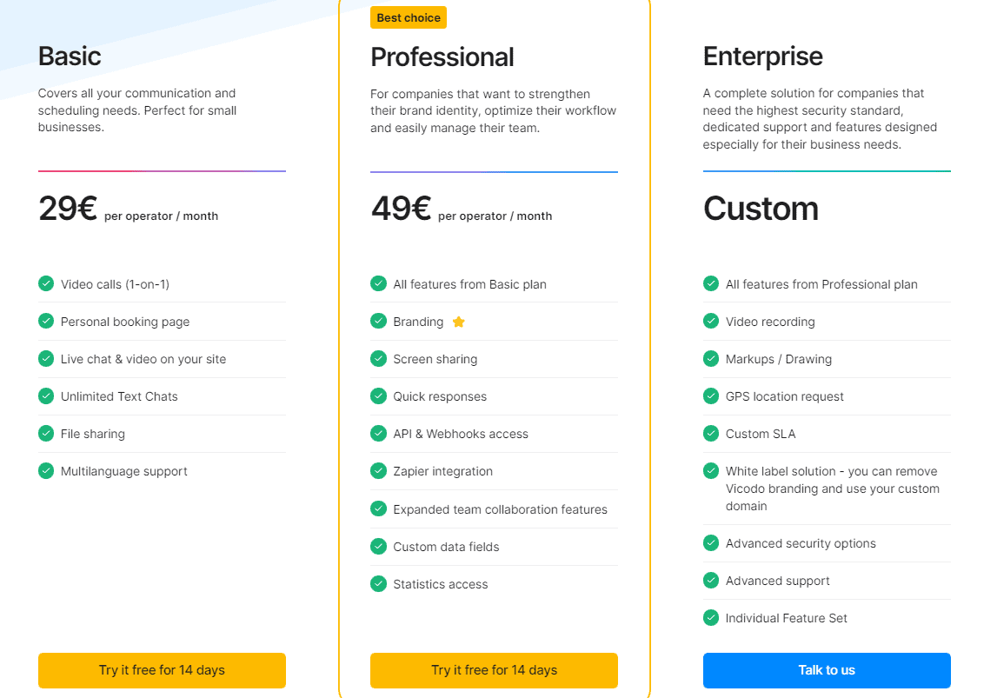Click checkmark icon beside GPS location request
The image size is (997, 698).
711,396
